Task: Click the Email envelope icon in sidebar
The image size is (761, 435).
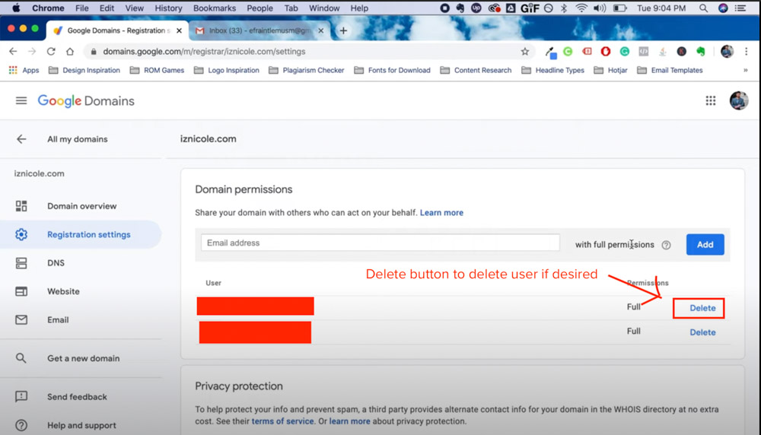Action: (21, 319)
